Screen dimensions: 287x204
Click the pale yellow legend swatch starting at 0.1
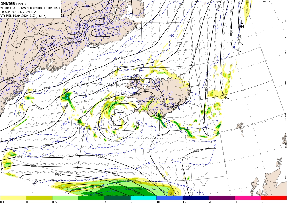(13, 198)
